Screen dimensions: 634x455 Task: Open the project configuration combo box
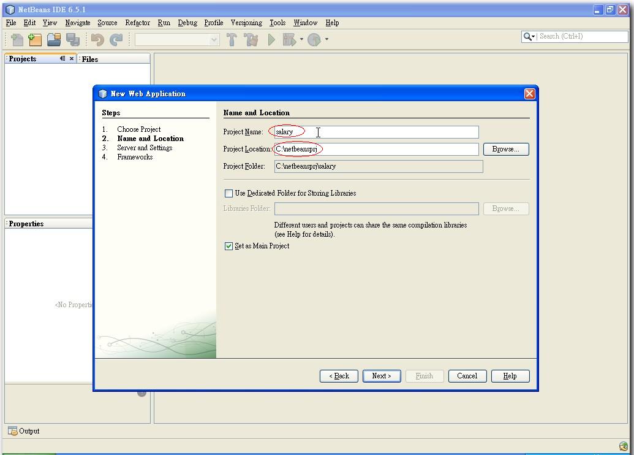coord(177,39)
